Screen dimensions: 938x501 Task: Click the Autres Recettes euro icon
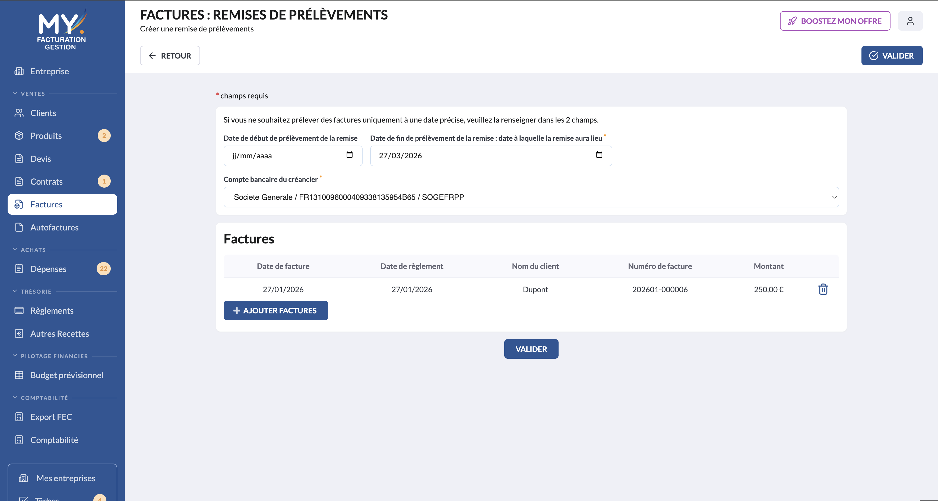point(19,334)
